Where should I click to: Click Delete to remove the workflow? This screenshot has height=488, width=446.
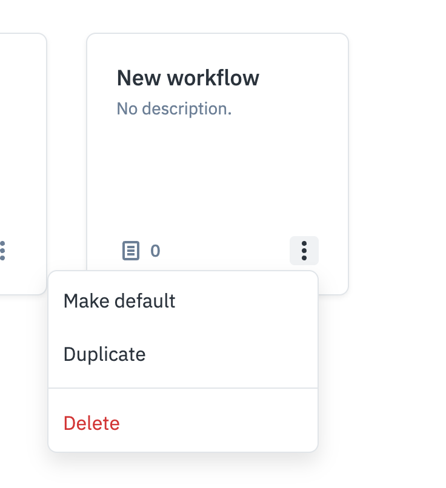92,423
